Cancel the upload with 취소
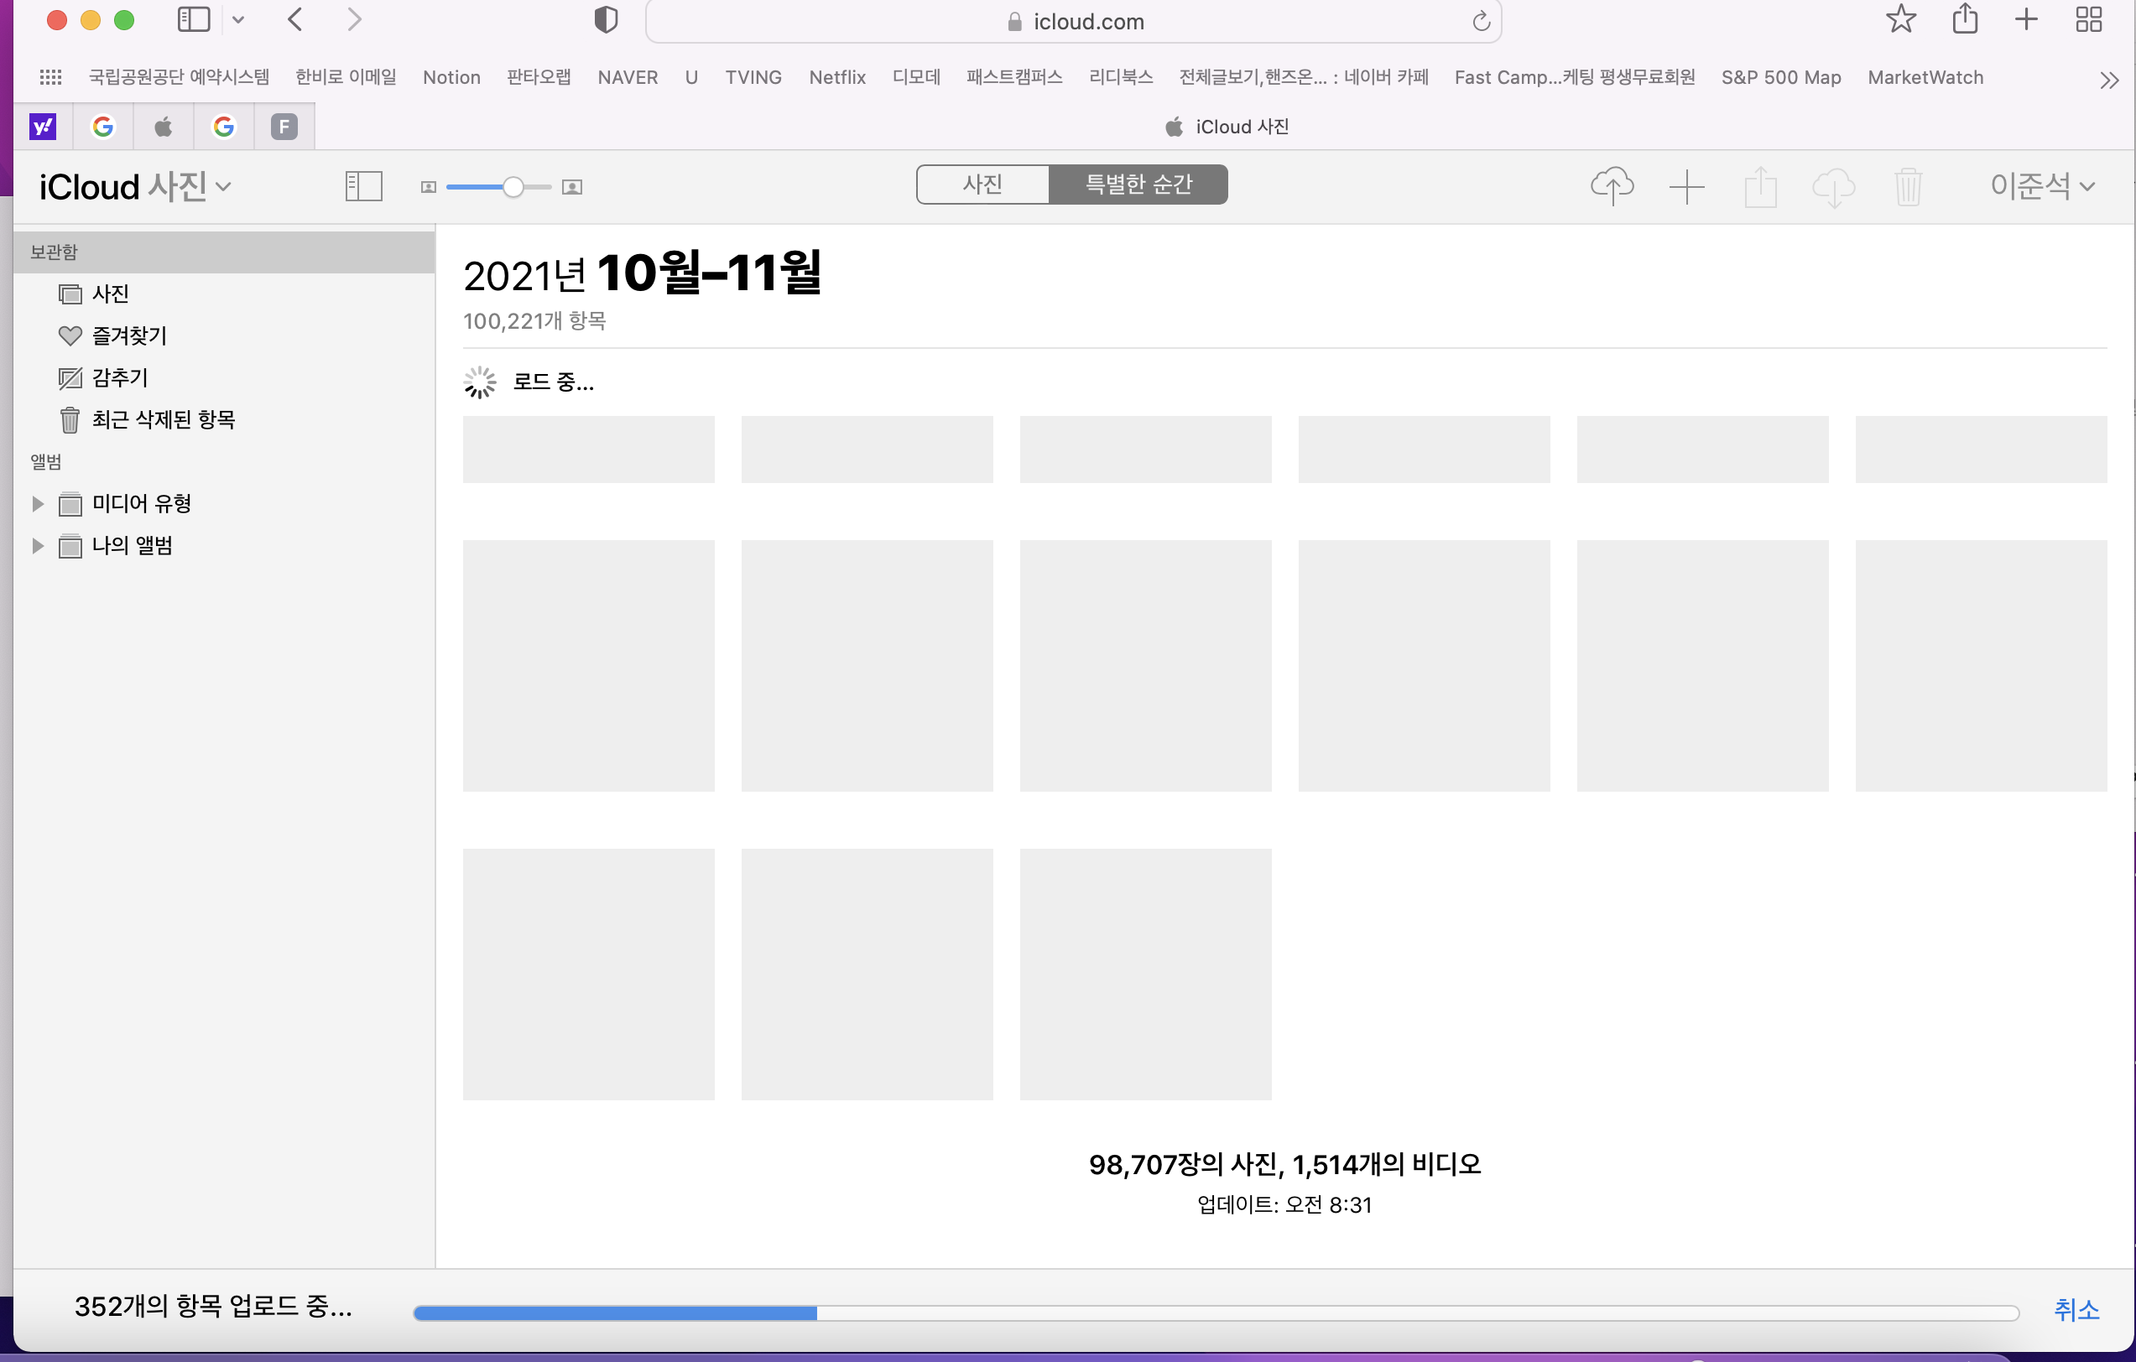This screenshot has height=1362, width=2136. [2076, 1309]
